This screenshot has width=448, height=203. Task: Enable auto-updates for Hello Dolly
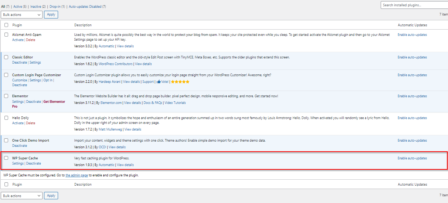[x=412, y=118]
